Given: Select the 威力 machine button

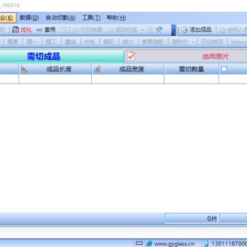Looking at the screenshot, I should click(x=128, y=42).
